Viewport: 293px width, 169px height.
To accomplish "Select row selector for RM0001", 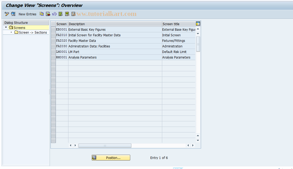I will click(53, 57).
